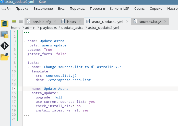Click the text 'users_update' in the editor
This screenshot has height=126, width=178.
[54, 45]
